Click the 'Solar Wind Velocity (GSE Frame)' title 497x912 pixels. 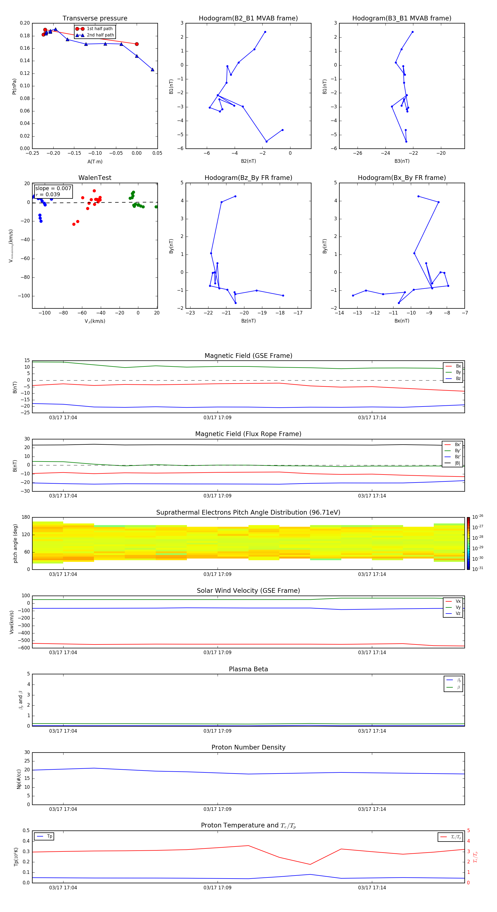click(248, 591)
